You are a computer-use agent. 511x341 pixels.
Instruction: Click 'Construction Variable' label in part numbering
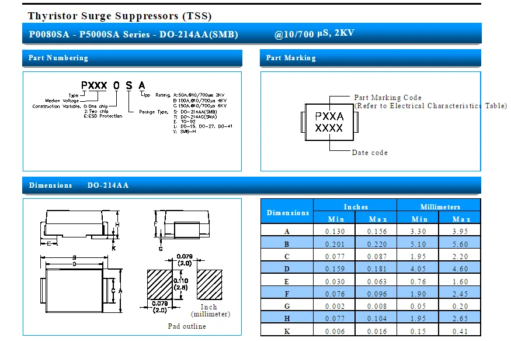tap(56, 106)
